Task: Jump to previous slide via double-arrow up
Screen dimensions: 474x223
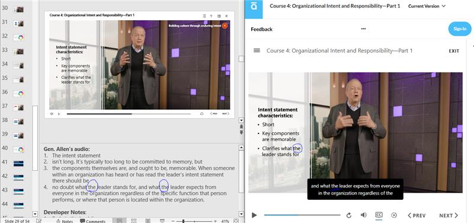Action: [x=241, y=126]
